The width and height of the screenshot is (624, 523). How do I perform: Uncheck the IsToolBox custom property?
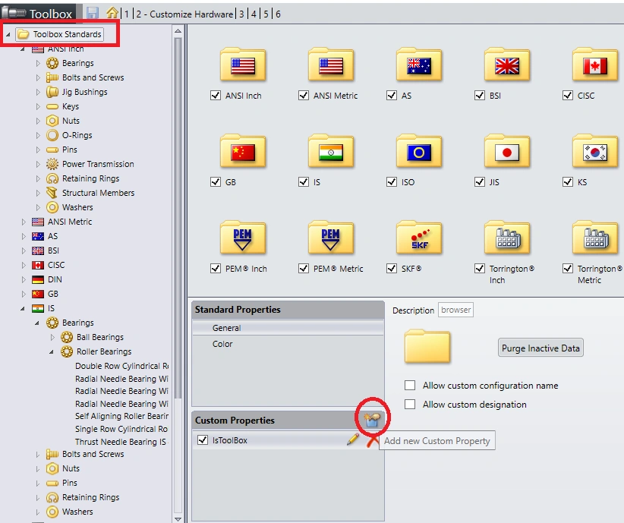pos(203,440)
